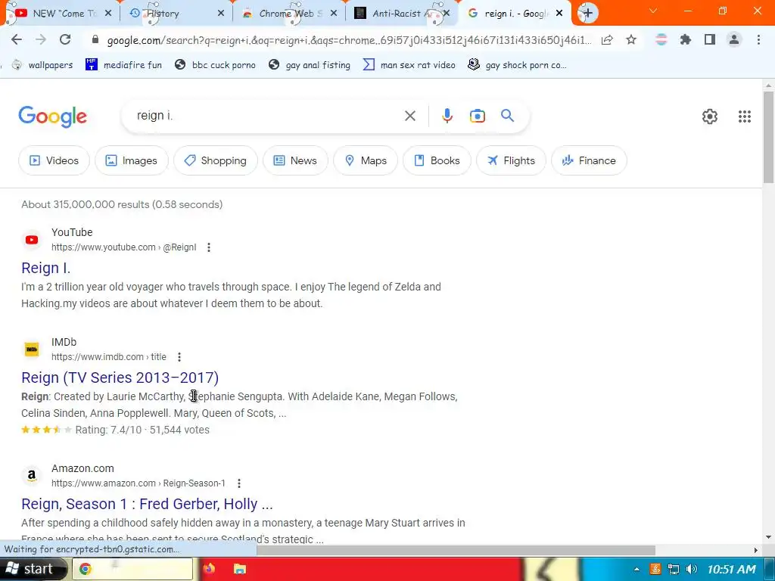
Task: Go forward with the forward arrow
Action: 41,39
